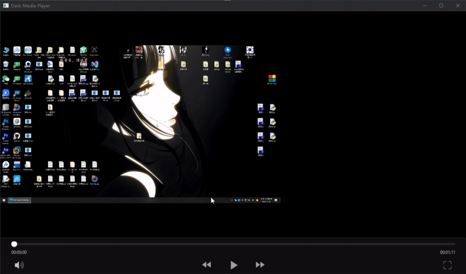This screenshot has height=274, width=466.
Task: Start playback with the Play button
Action: 234,265
